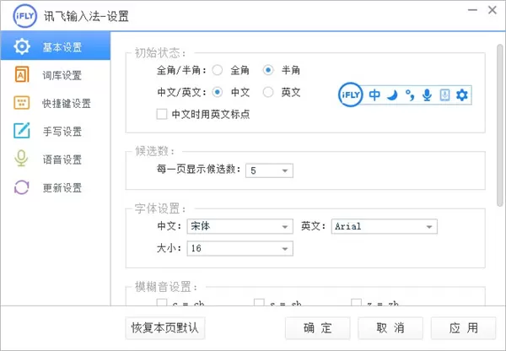Click the iFLY logo on the status bar preview
506x351 pixels.
coord(351,95)
